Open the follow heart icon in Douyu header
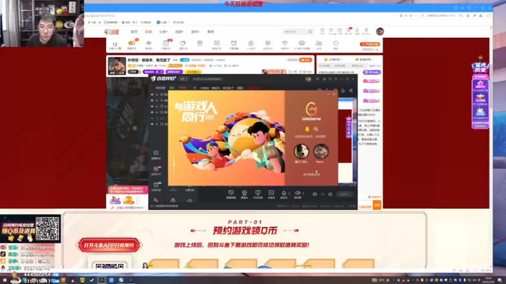506x284 pixels. coord(331,30)
